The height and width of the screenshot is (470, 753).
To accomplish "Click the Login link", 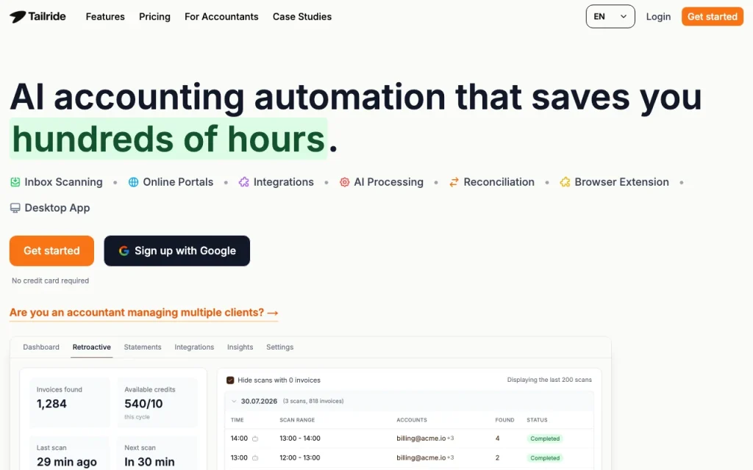I will tap(658, 17).
